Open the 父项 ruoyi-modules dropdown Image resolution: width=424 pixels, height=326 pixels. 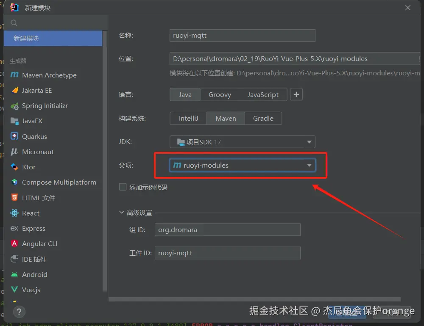[242, 165]
